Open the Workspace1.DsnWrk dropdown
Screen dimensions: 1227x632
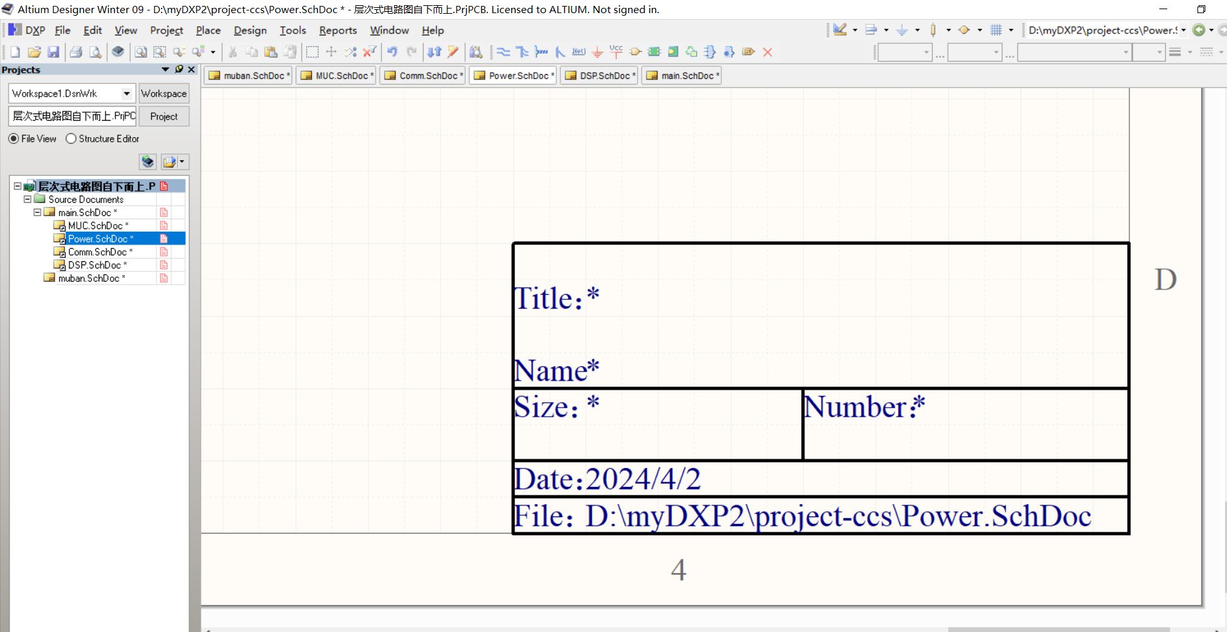pyautogui.click(x=126, y=93)
